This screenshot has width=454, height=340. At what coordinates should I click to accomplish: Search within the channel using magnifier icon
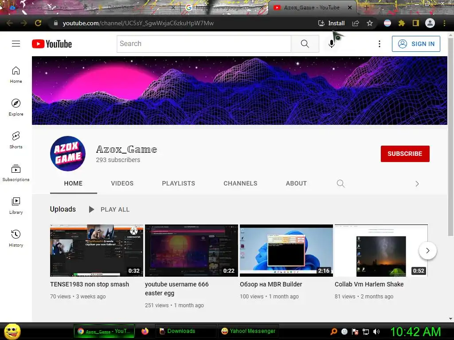341,184
